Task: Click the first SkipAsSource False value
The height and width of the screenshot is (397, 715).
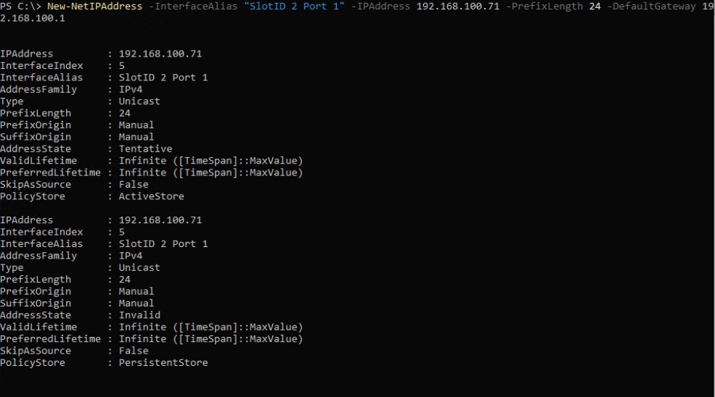Action: pos(134,185)
